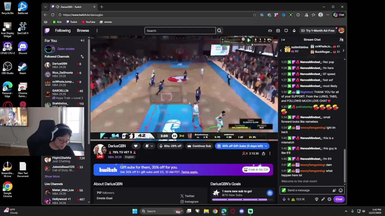
Task: Click the bits balance diamond icon
Action: 284,199
